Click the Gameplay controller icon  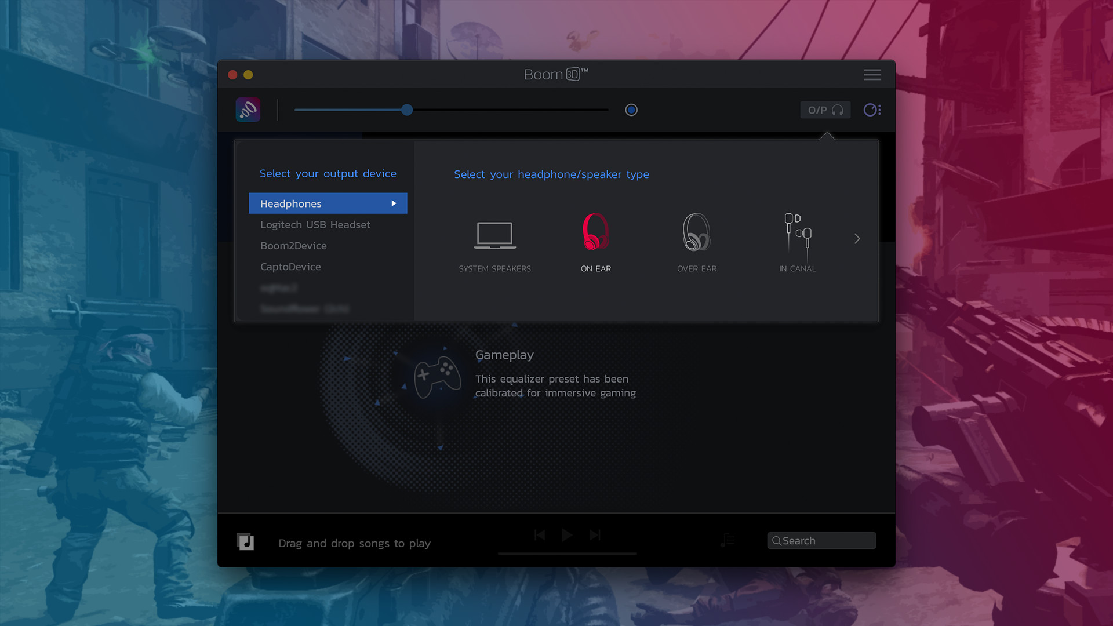pyautogui.click(x=437, y=377)
